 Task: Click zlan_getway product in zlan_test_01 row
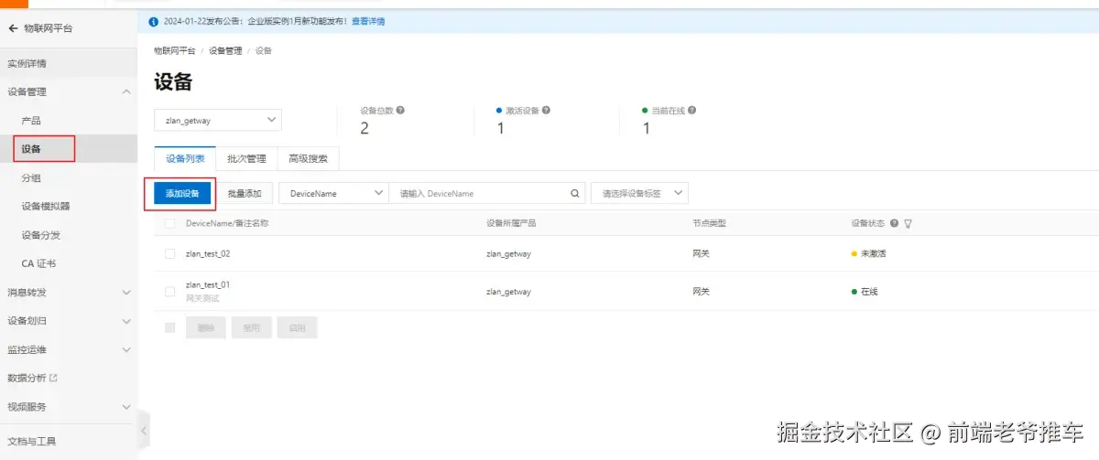click(x=509, y=292)
